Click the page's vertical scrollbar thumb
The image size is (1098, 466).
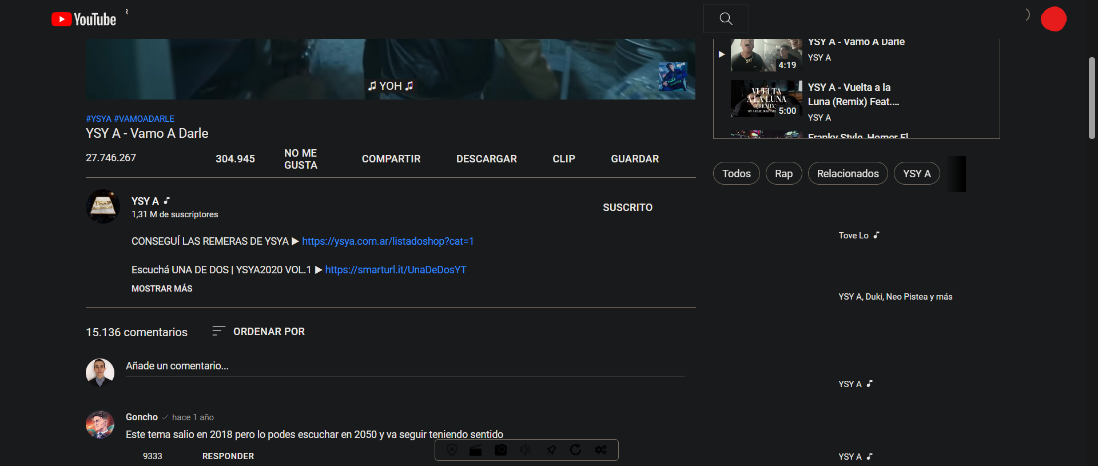coord(1092,98)
